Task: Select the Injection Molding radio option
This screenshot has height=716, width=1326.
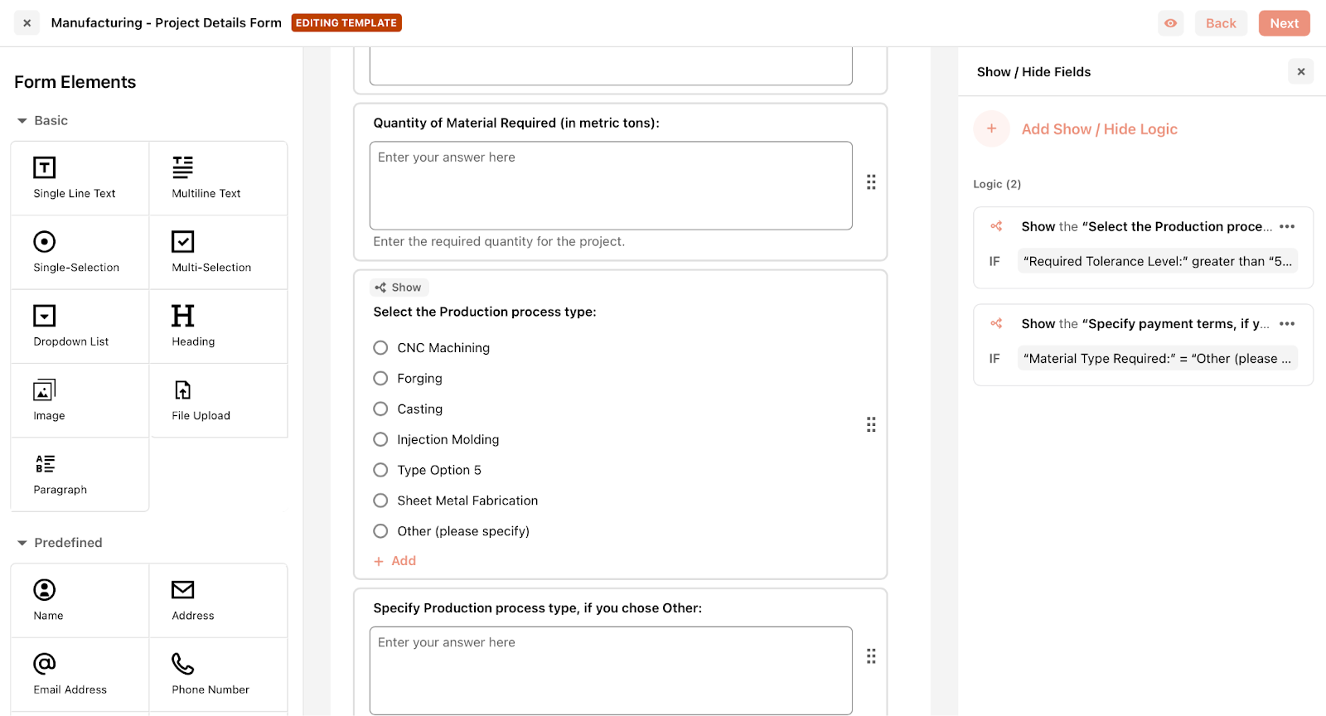Action: (380, 440)
